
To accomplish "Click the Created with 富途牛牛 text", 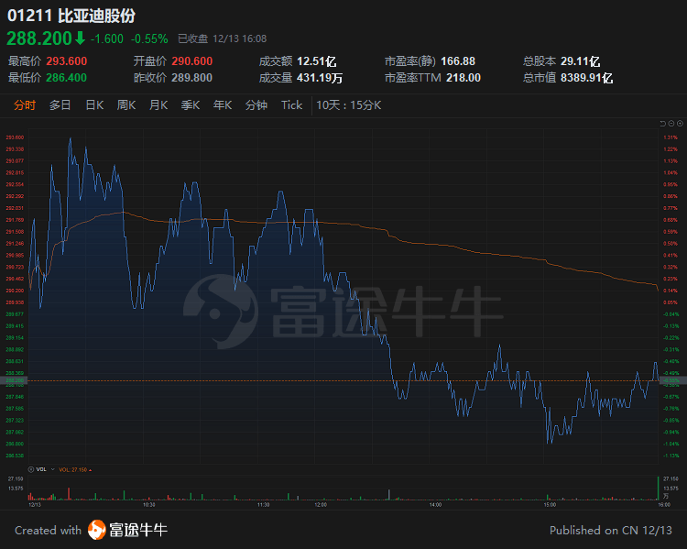I will [x=91, y=530].
